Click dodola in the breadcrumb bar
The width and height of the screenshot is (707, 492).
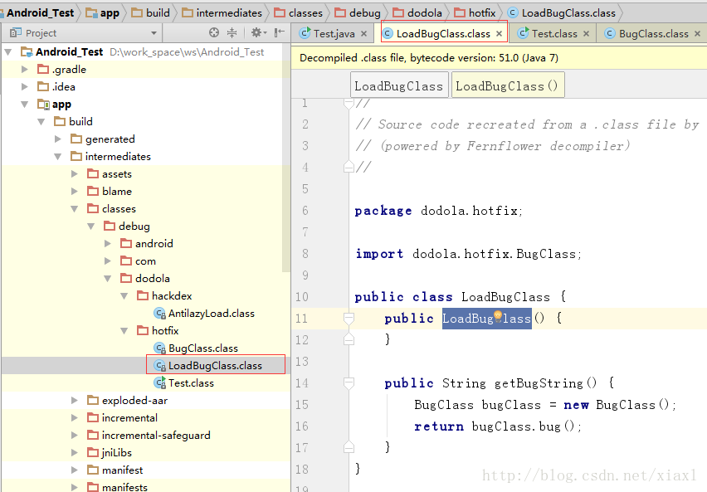click(x=417, y=13)
